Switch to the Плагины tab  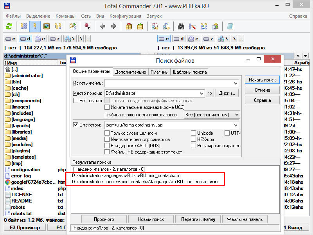(160, 72)
